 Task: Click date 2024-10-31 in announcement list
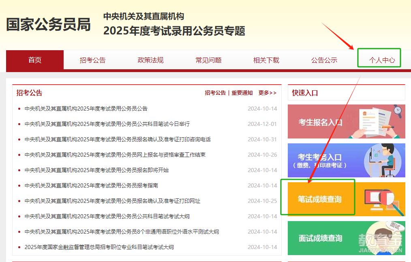pyautogui.click(x=262, y=139)
